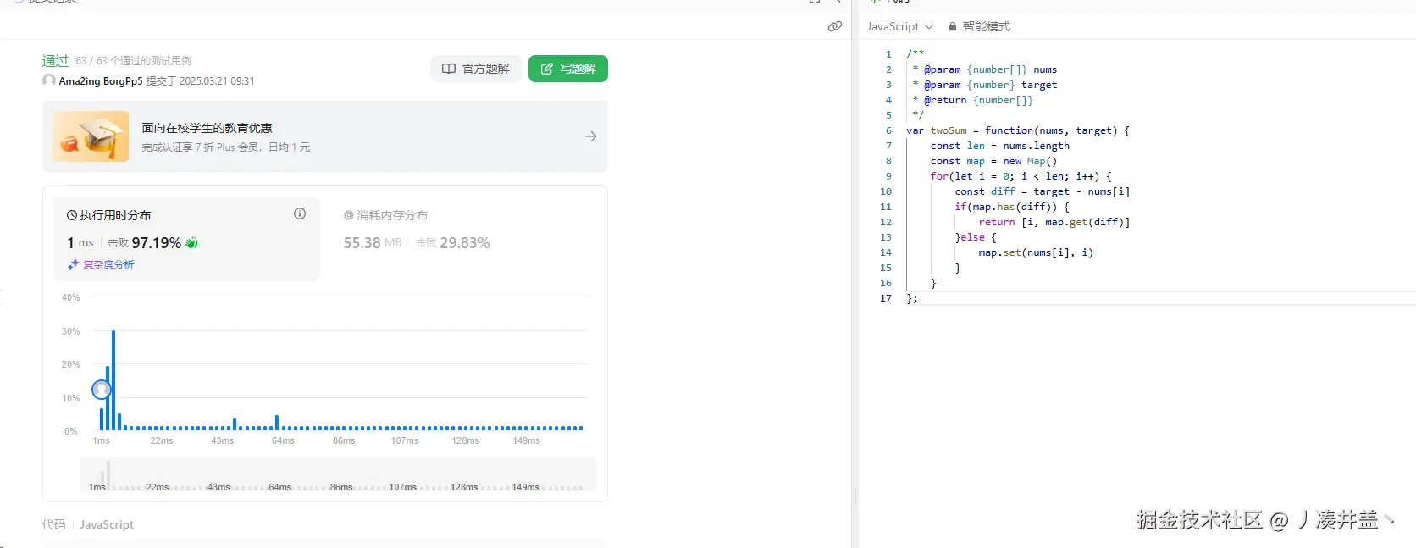Open the 复杂度分析 complexity analysis link
Viewport: 1416px width, 548px height.
(108, 265)
